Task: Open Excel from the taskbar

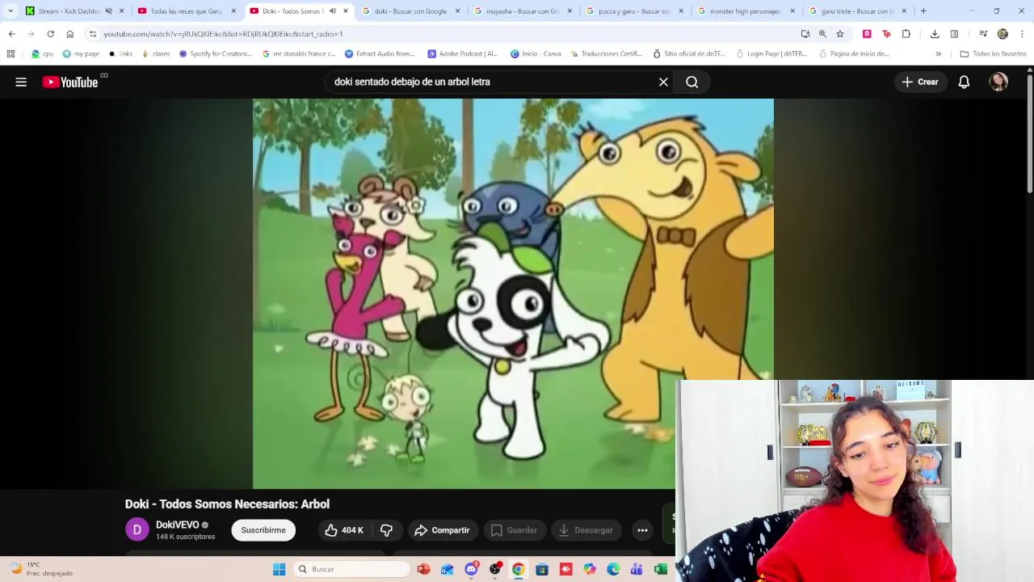Action: (x=660, y=569)
